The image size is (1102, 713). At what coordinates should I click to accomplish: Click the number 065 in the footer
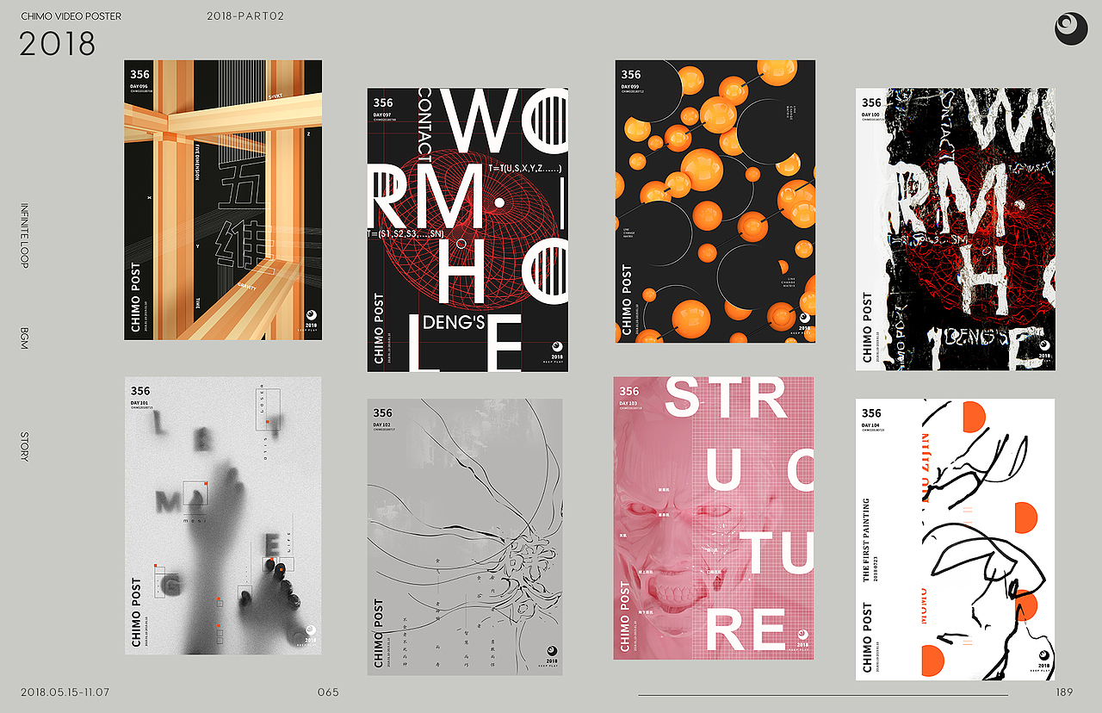[328, 692]
